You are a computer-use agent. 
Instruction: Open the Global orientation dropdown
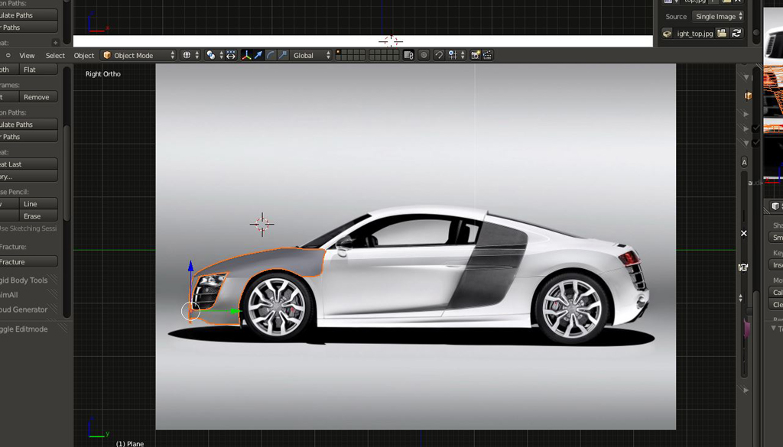tap(310, 55)
